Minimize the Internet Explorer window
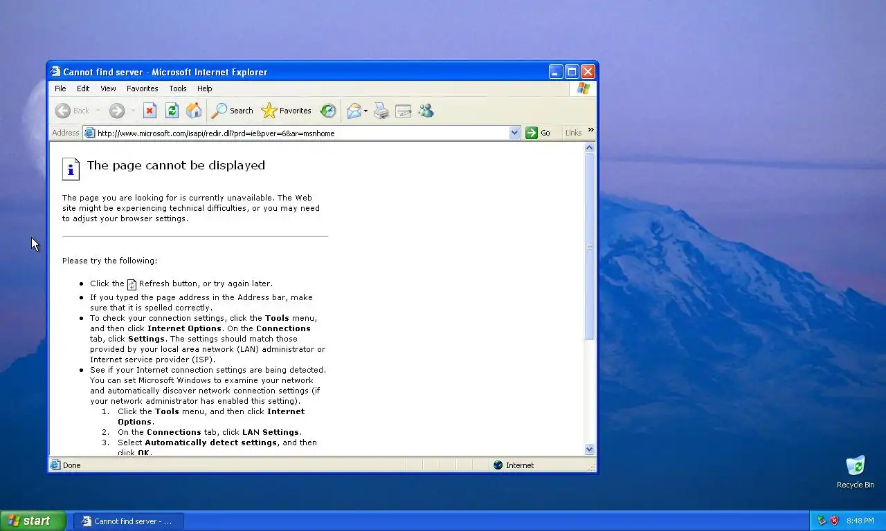This screenshot has height=531, width=886. pos(557,71)
